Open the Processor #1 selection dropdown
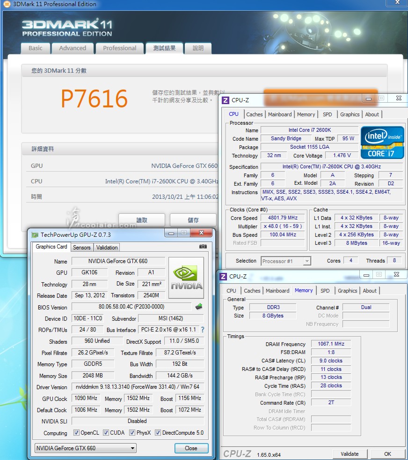The width and height of the screenshot is (408, 460). point(286,261)
